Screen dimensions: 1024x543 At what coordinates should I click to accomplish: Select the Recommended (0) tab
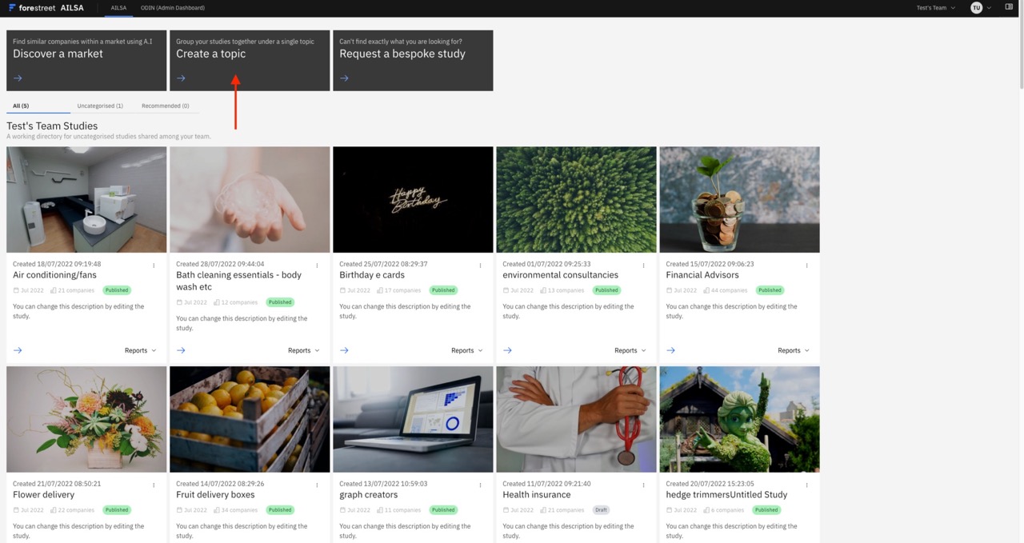(166, 106)
